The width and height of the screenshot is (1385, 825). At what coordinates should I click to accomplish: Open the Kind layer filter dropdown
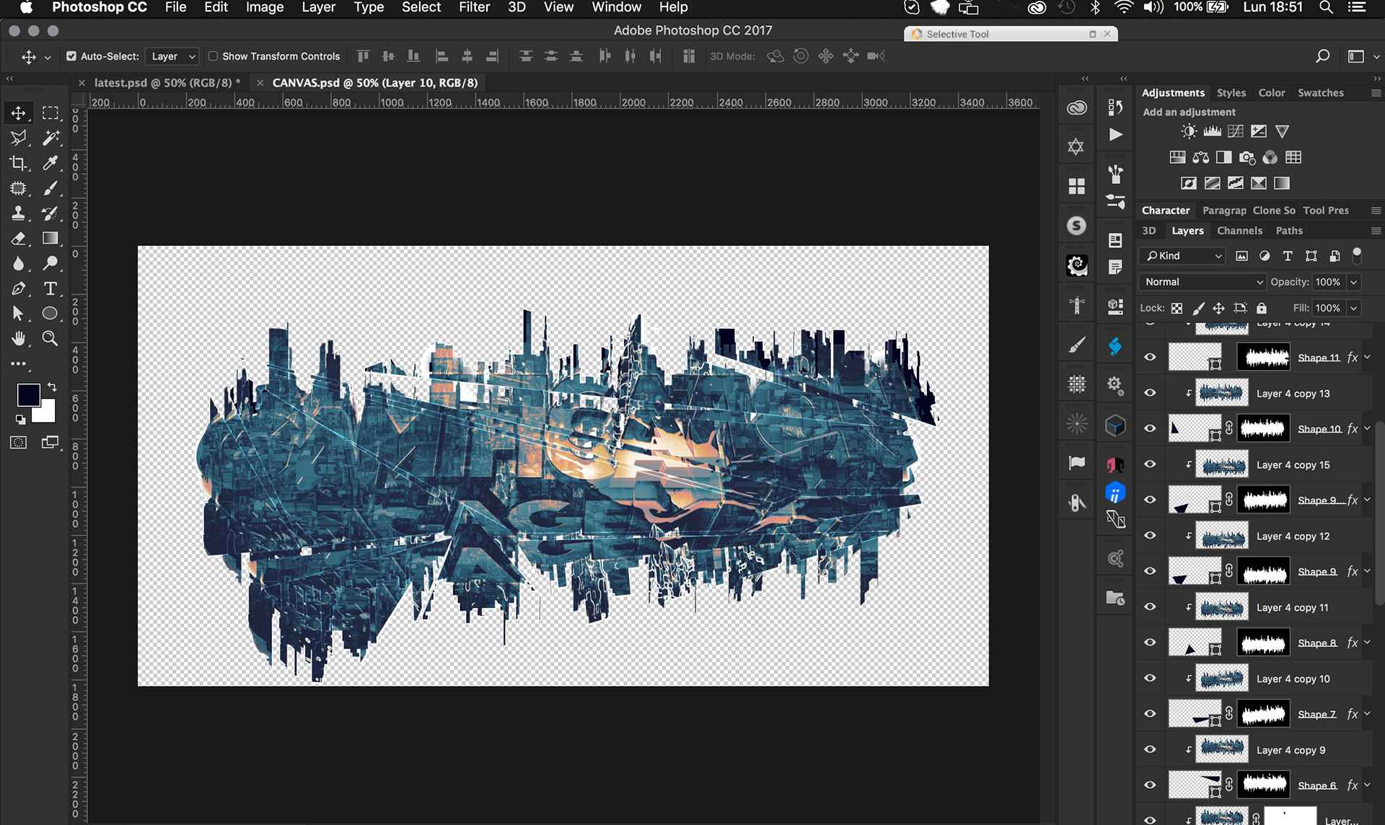click(1182, 256)
